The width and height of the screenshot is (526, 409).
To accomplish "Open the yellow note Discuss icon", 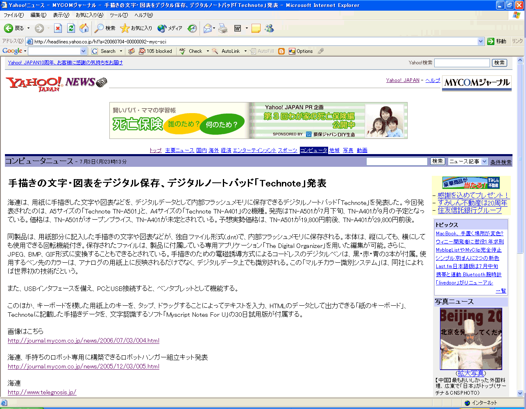I will 256,28.
